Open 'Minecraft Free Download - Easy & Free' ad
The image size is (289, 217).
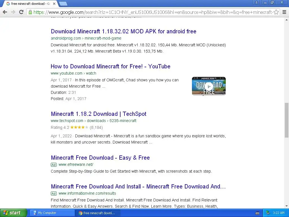[x=100, y=158]
